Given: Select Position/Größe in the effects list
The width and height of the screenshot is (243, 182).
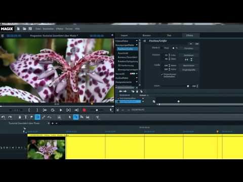Looking at the screenshot, I should click(128, 49).
